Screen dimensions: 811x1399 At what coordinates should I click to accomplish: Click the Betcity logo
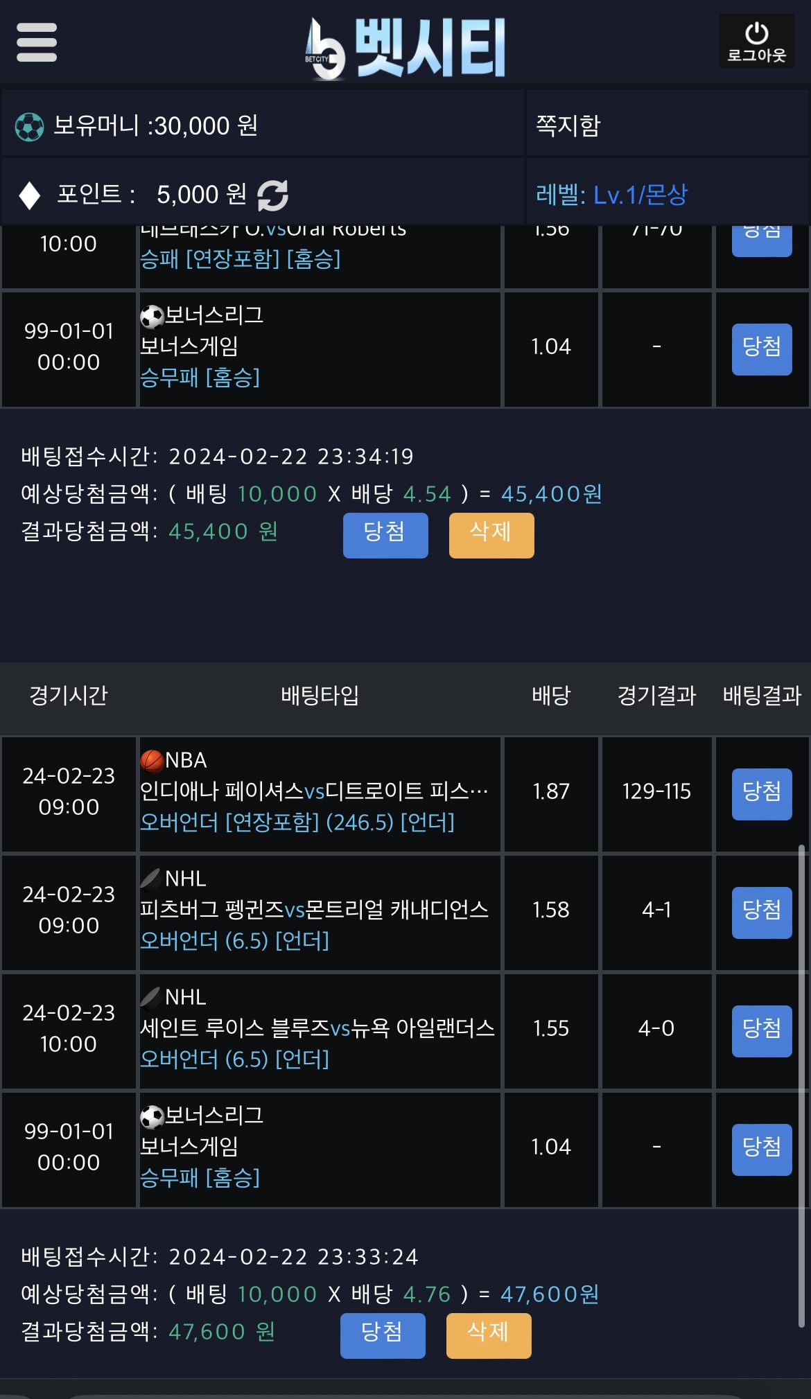pyautogui.click(x=405, y=47)
